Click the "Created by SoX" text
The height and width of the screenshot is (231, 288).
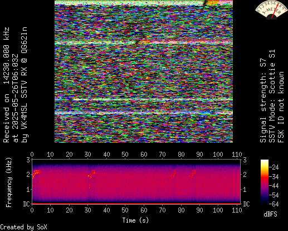(23, 227)
